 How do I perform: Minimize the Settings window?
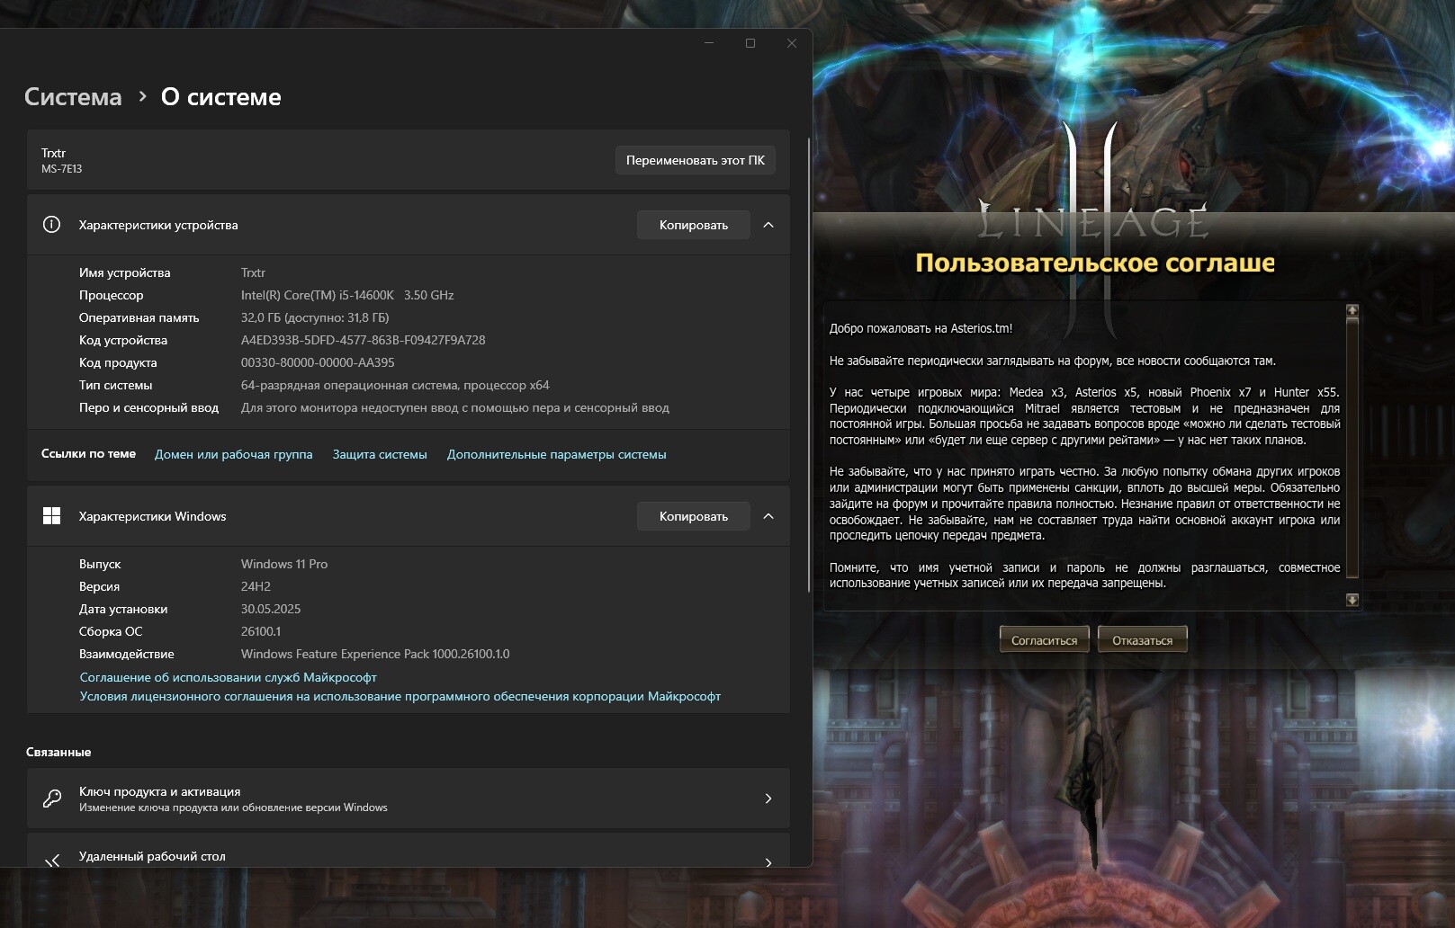(709, 43)
